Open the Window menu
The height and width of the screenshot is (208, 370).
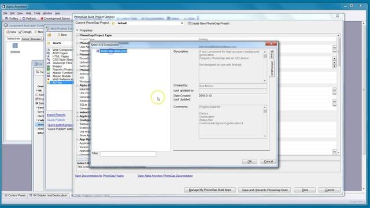pyautogui.click(x=47, y=13)
